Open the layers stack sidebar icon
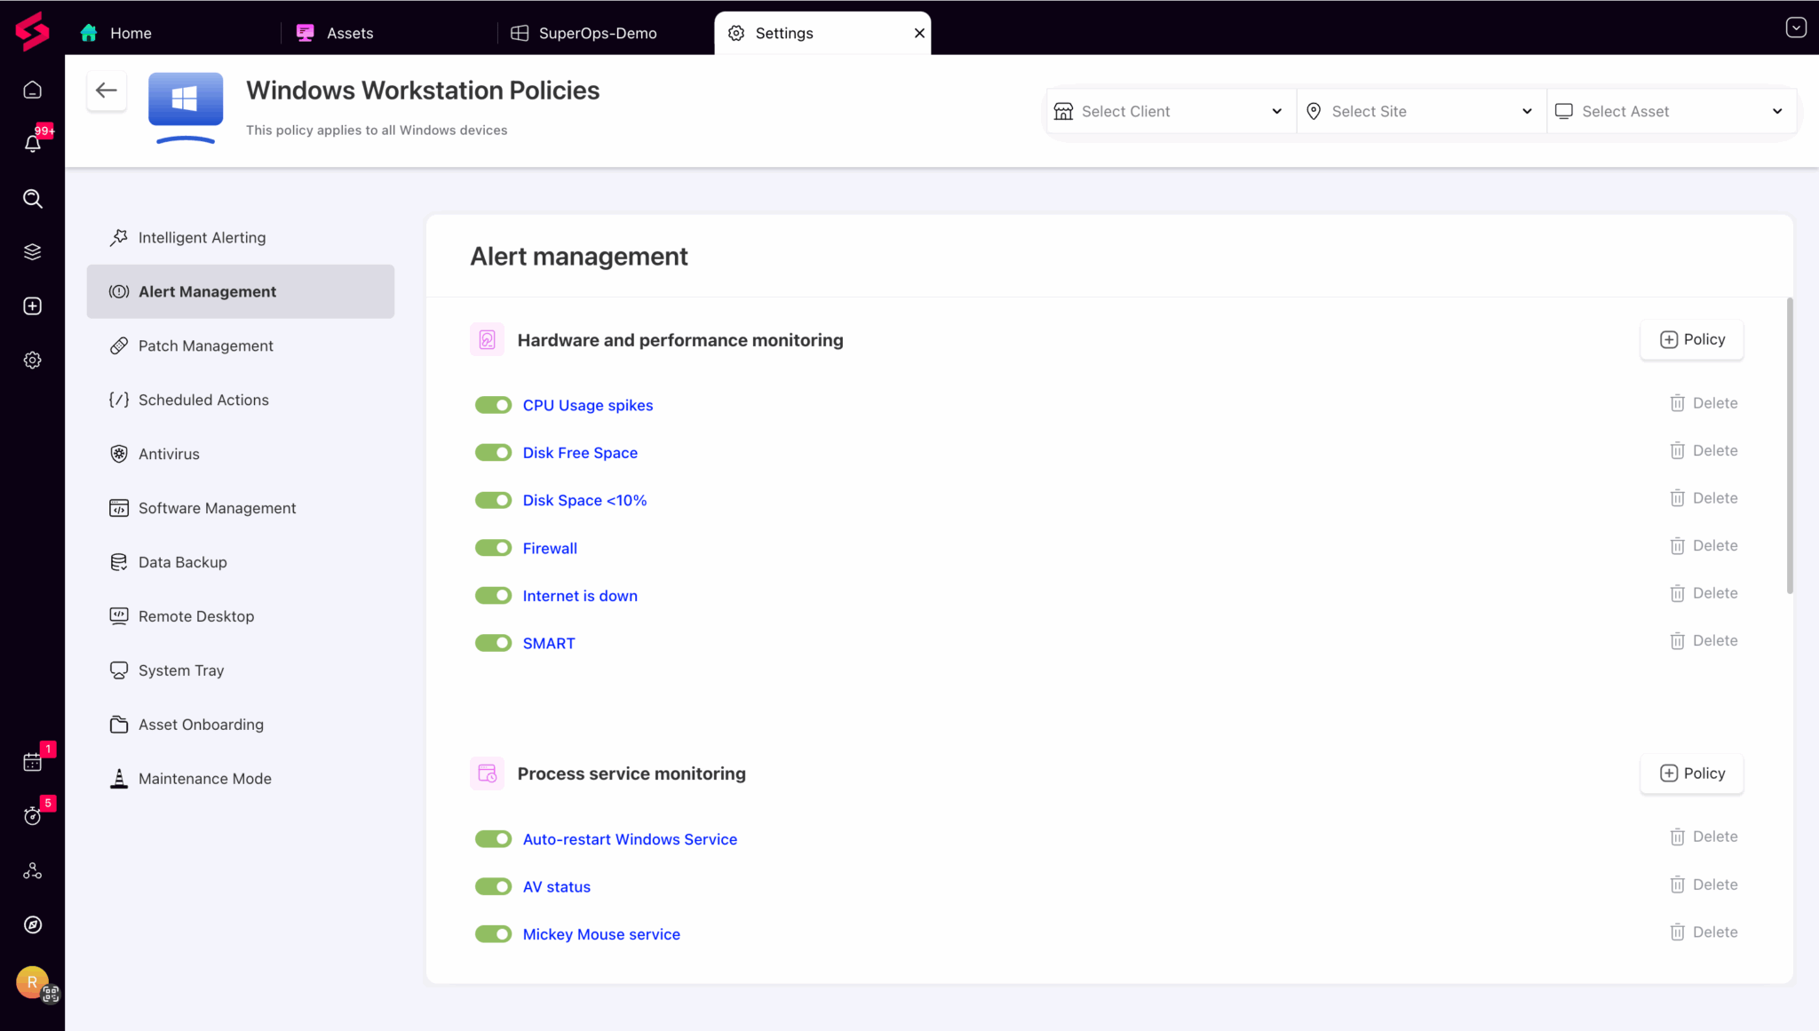Viewport: 1819px width, 1031px height. click(x=32, y=252)
